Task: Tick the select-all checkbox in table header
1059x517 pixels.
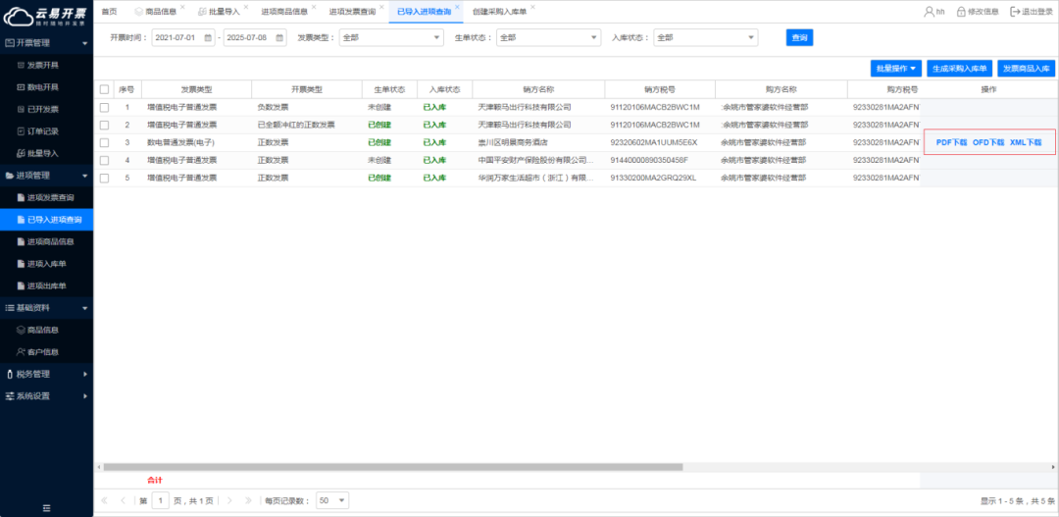Action: click(x=105, y=89)
